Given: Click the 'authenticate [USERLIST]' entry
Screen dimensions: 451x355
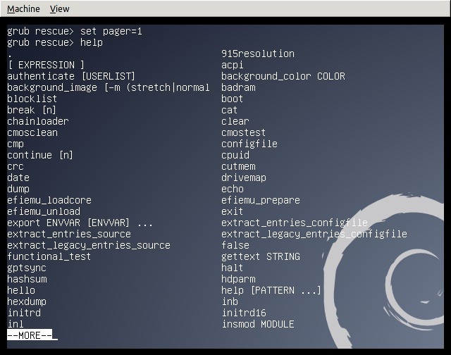Looking at the screenshot, I should [71, 76].
